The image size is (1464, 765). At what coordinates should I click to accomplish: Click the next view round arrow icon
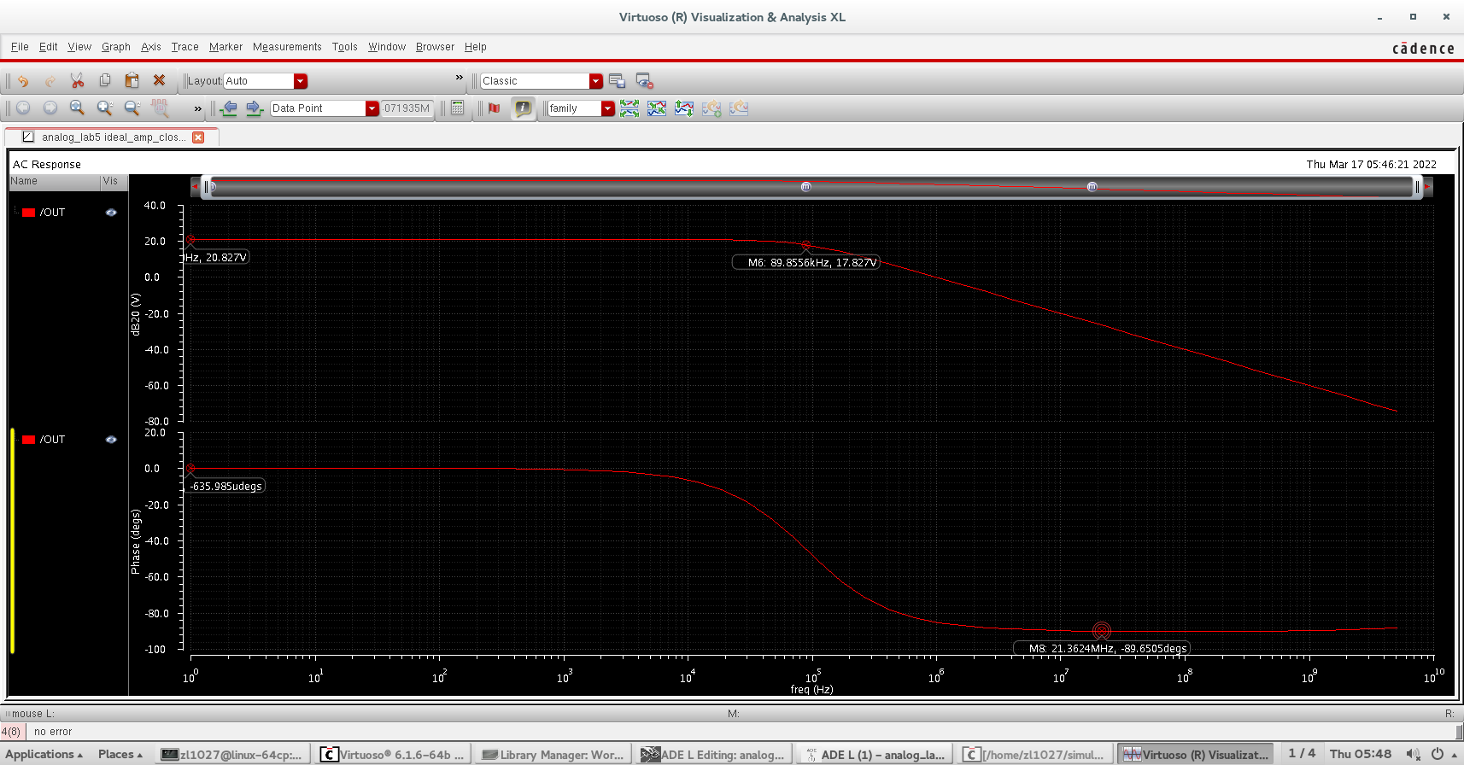point(50,108)
